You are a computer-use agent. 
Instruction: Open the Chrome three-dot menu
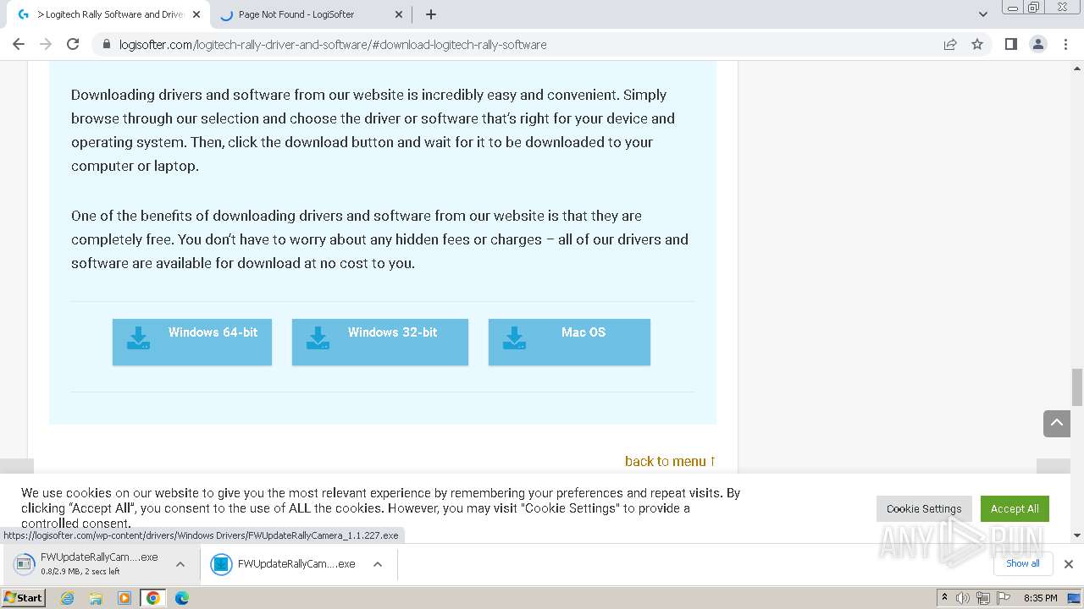(1065, 44)
